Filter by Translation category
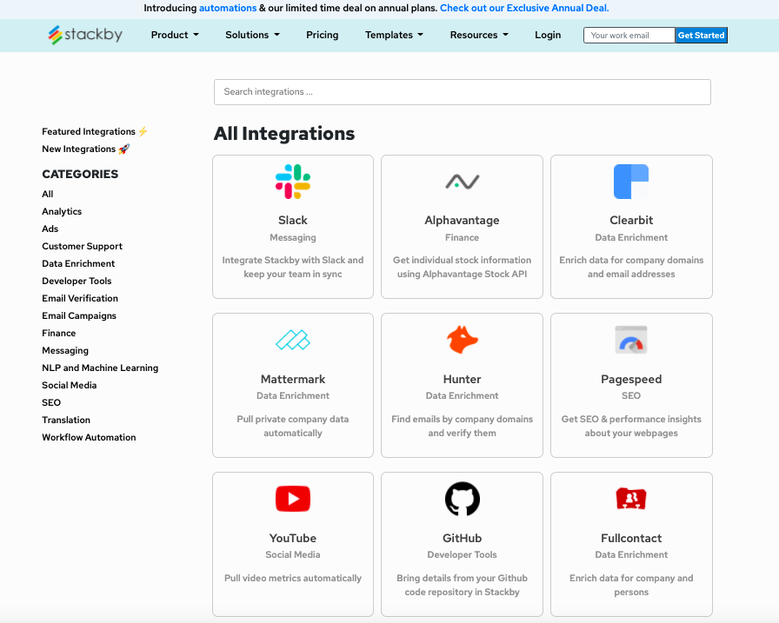Screen dimensions: 779x623 coord(66,420)
